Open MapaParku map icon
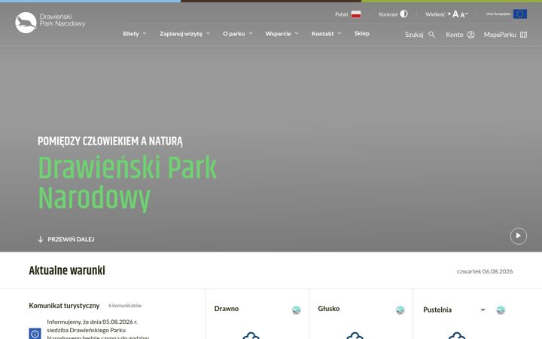This screenshot has height=339, width=542. click(524, 35)
